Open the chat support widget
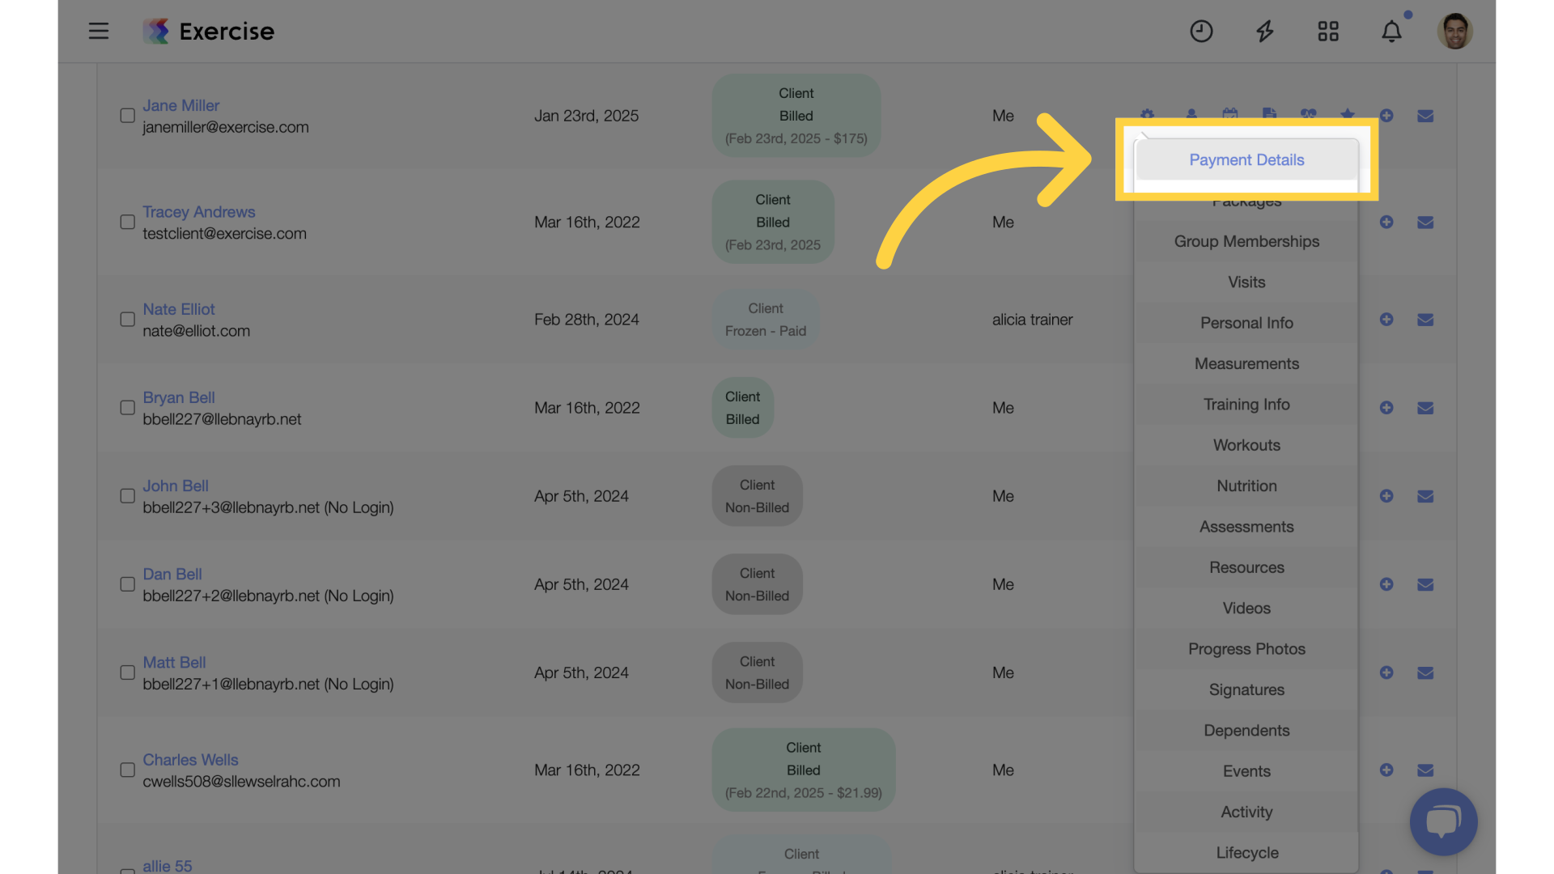 point(1443,821)
